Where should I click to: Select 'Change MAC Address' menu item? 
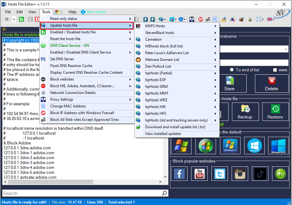pyautogui.click(x=87, y=106)
